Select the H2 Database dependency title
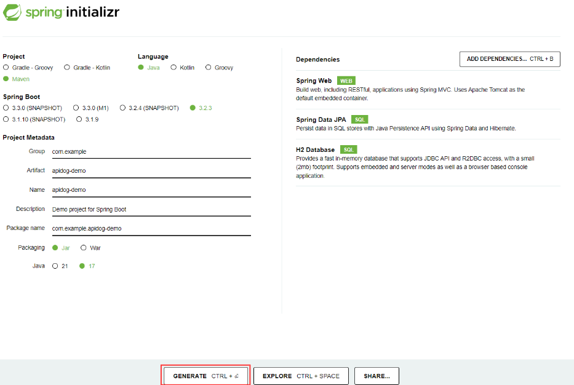 (x=315, y=149)
